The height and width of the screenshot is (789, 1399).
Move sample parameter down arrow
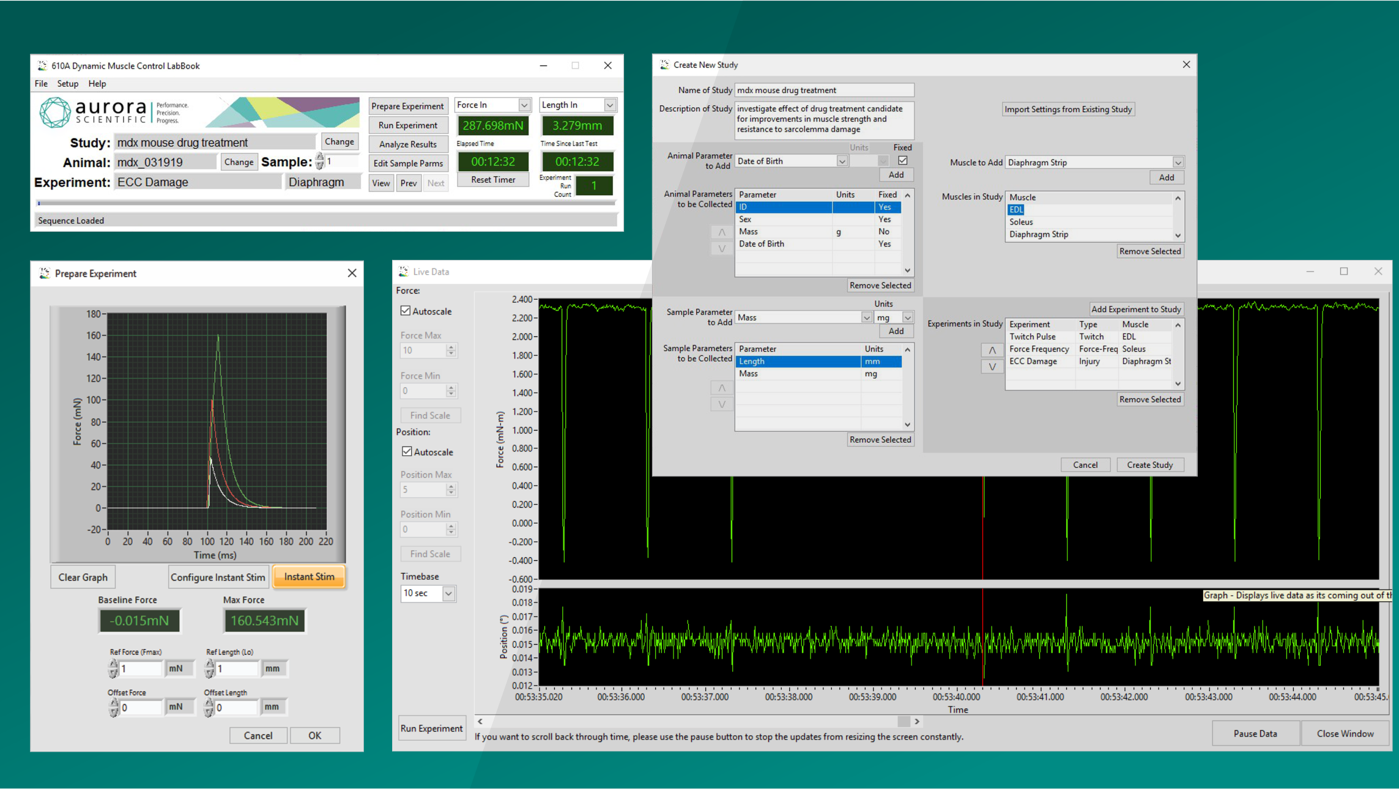[x=722, y=404]
